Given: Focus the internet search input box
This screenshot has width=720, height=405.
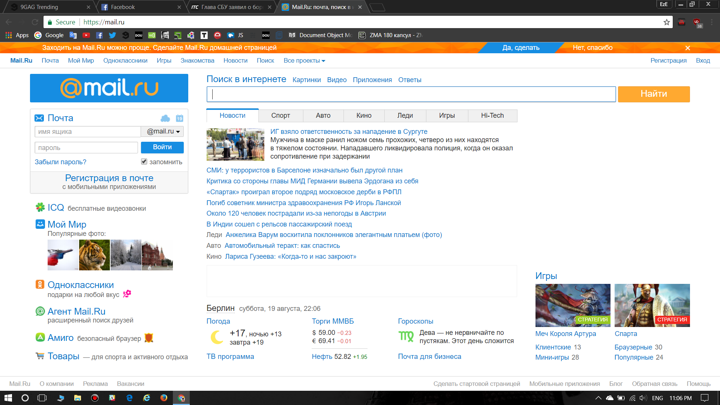Looking at the screenshot, I should (x=411, y=94).
